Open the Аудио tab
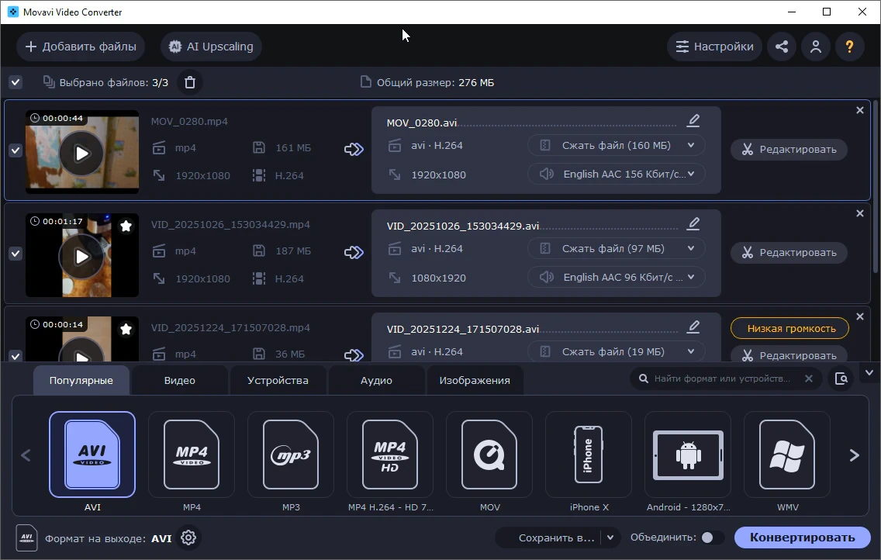881x560 pixels. (376, 380)
